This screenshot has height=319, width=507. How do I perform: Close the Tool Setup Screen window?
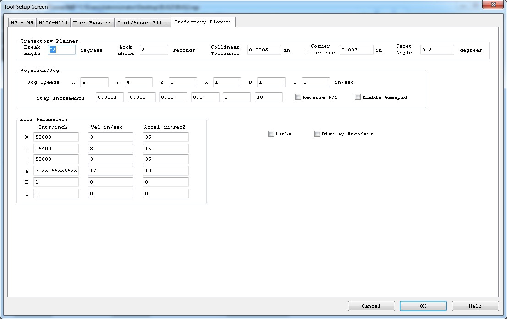[493, 6]
